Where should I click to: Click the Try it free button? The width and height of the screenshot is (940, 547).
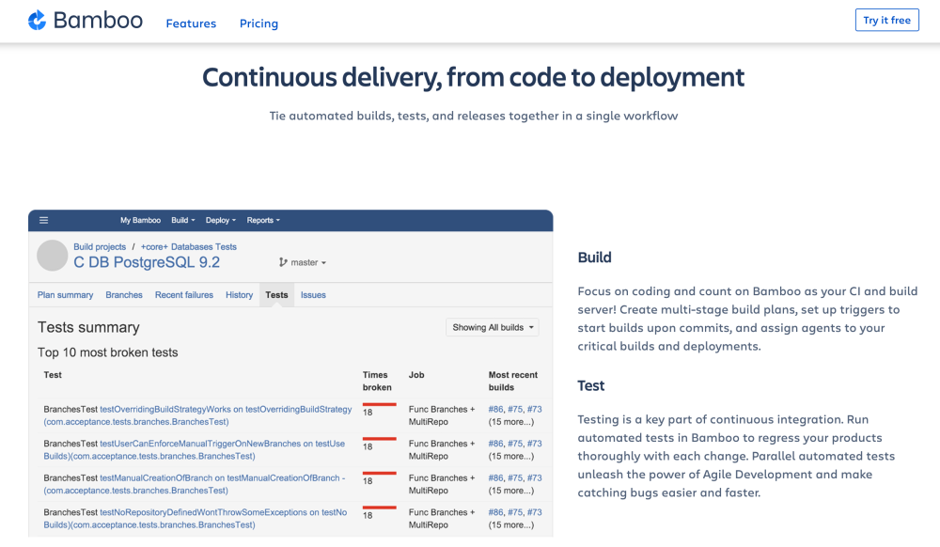pos(886,20)
